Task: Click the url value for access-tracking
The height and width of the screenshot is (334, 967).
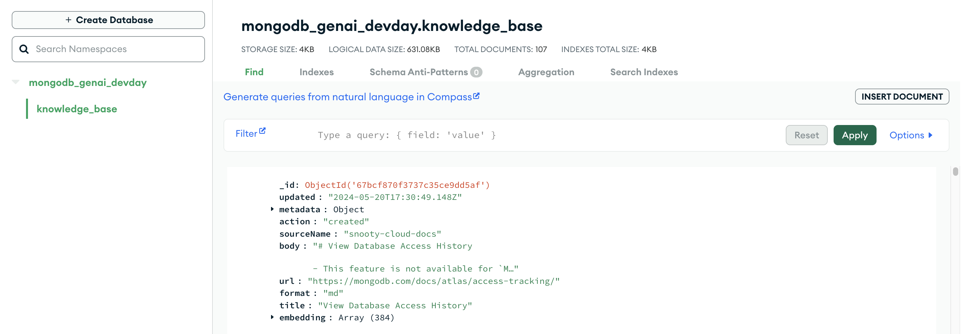Action: (433, 281)
